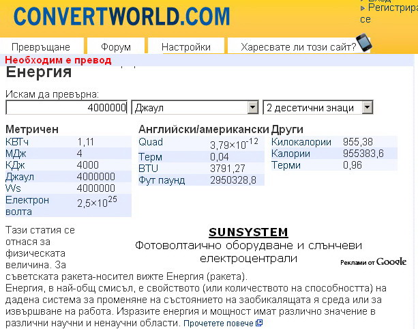Click the Терми value 0,96
Image resolution: width=418 pixels, height=329 pixels.
pyautogui.click(x=352, y=165)
